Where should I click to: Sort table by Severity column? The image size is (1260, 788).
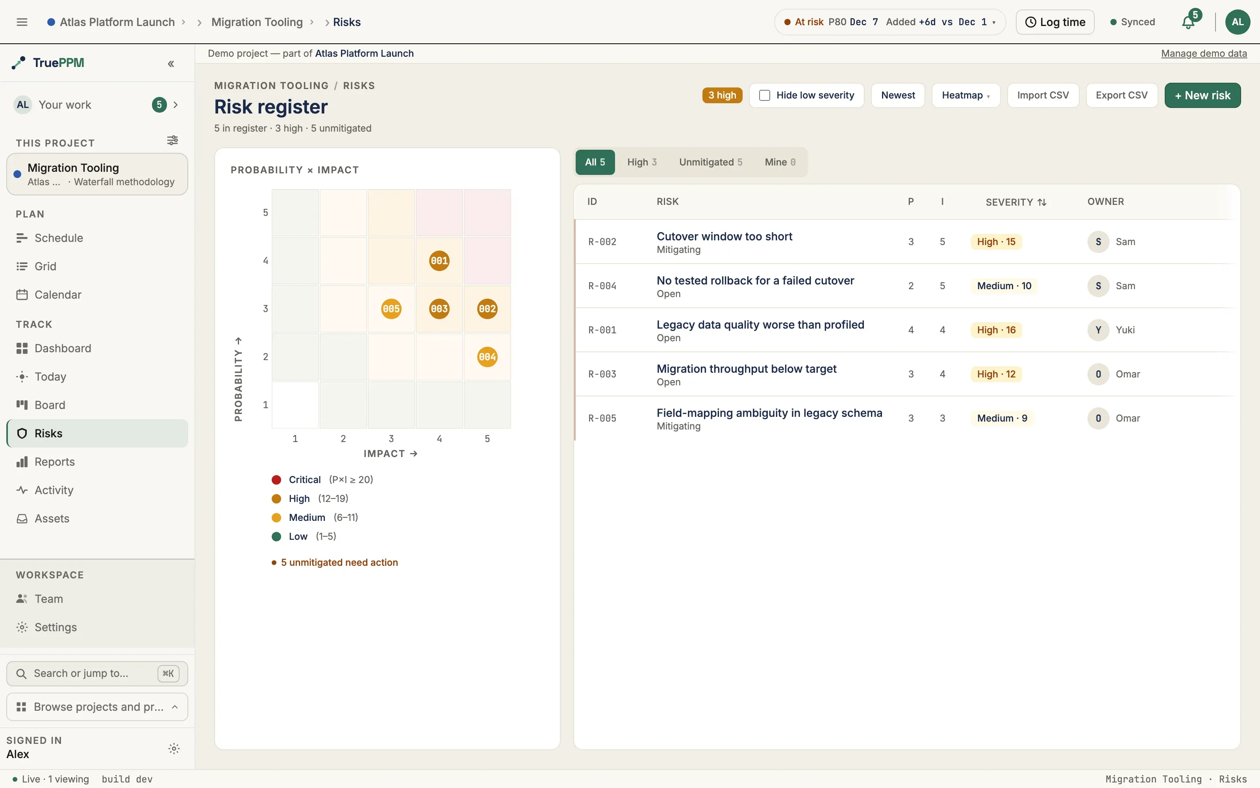(x=1015, y=202)
